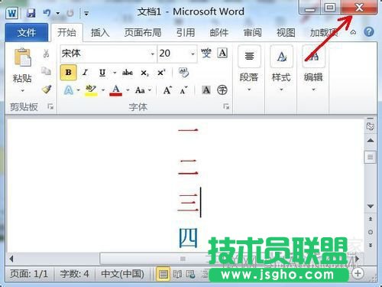Switch to the 邮件 tab
Screen dimensions: 382x287
pyautogui.click(x=219, y=32)
